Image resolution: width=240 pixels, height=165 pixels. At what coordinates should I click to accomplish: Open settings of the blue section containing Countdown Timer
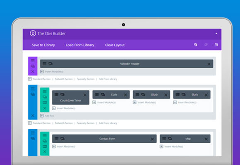33,89
